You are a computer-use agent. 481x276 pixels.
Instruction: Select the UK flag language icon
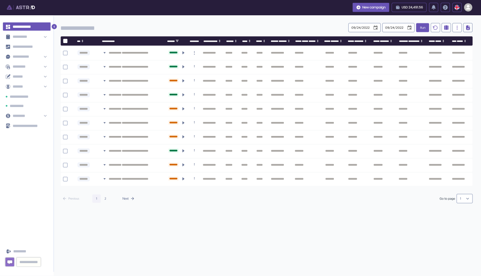[457, 7]
